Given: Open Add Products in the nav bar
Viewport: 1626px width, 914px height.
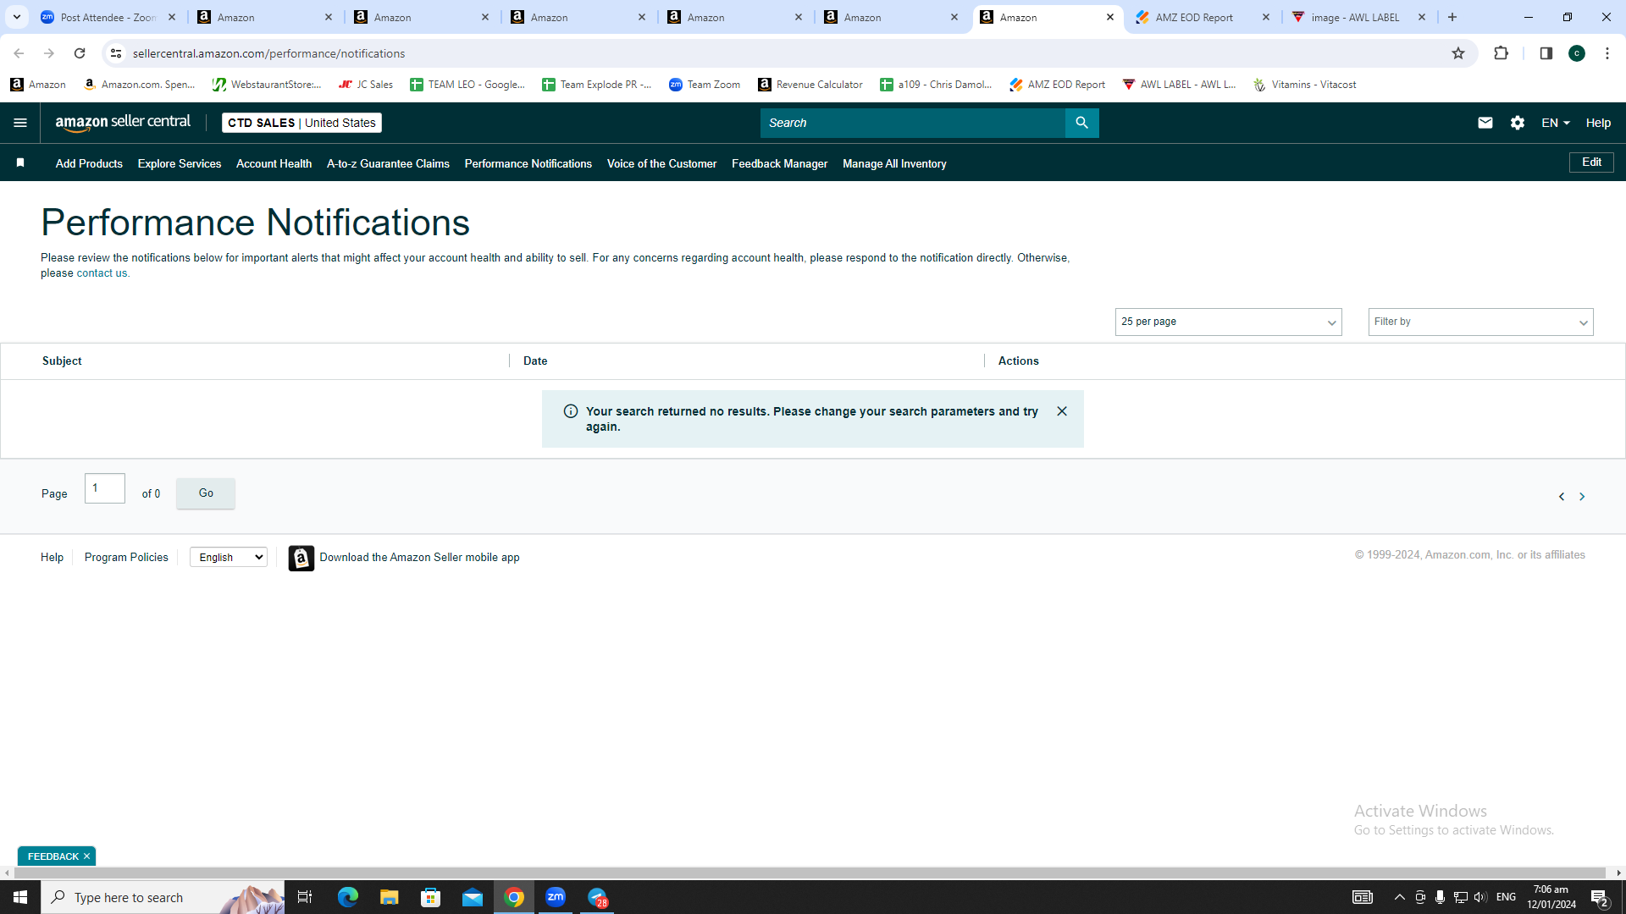Looking at the screenshot, I should pyautogui.click(x=89, y=163).
